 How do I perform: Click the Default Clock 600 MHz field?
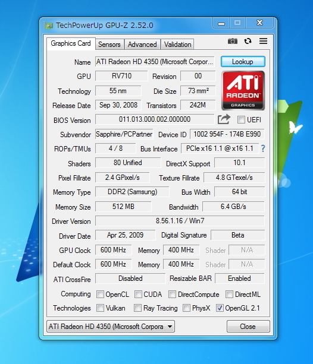113,264
